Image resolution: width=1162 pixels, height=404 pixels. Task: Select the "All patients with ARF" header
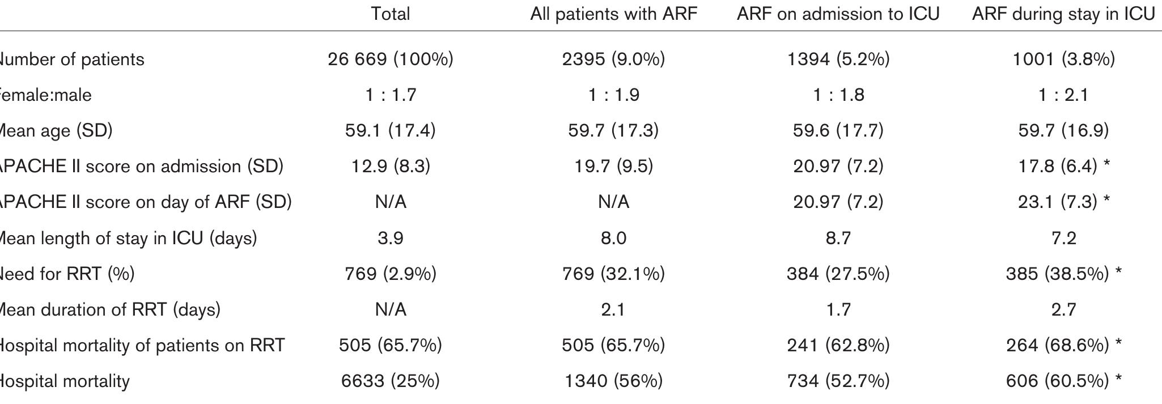tap(613, 14)
